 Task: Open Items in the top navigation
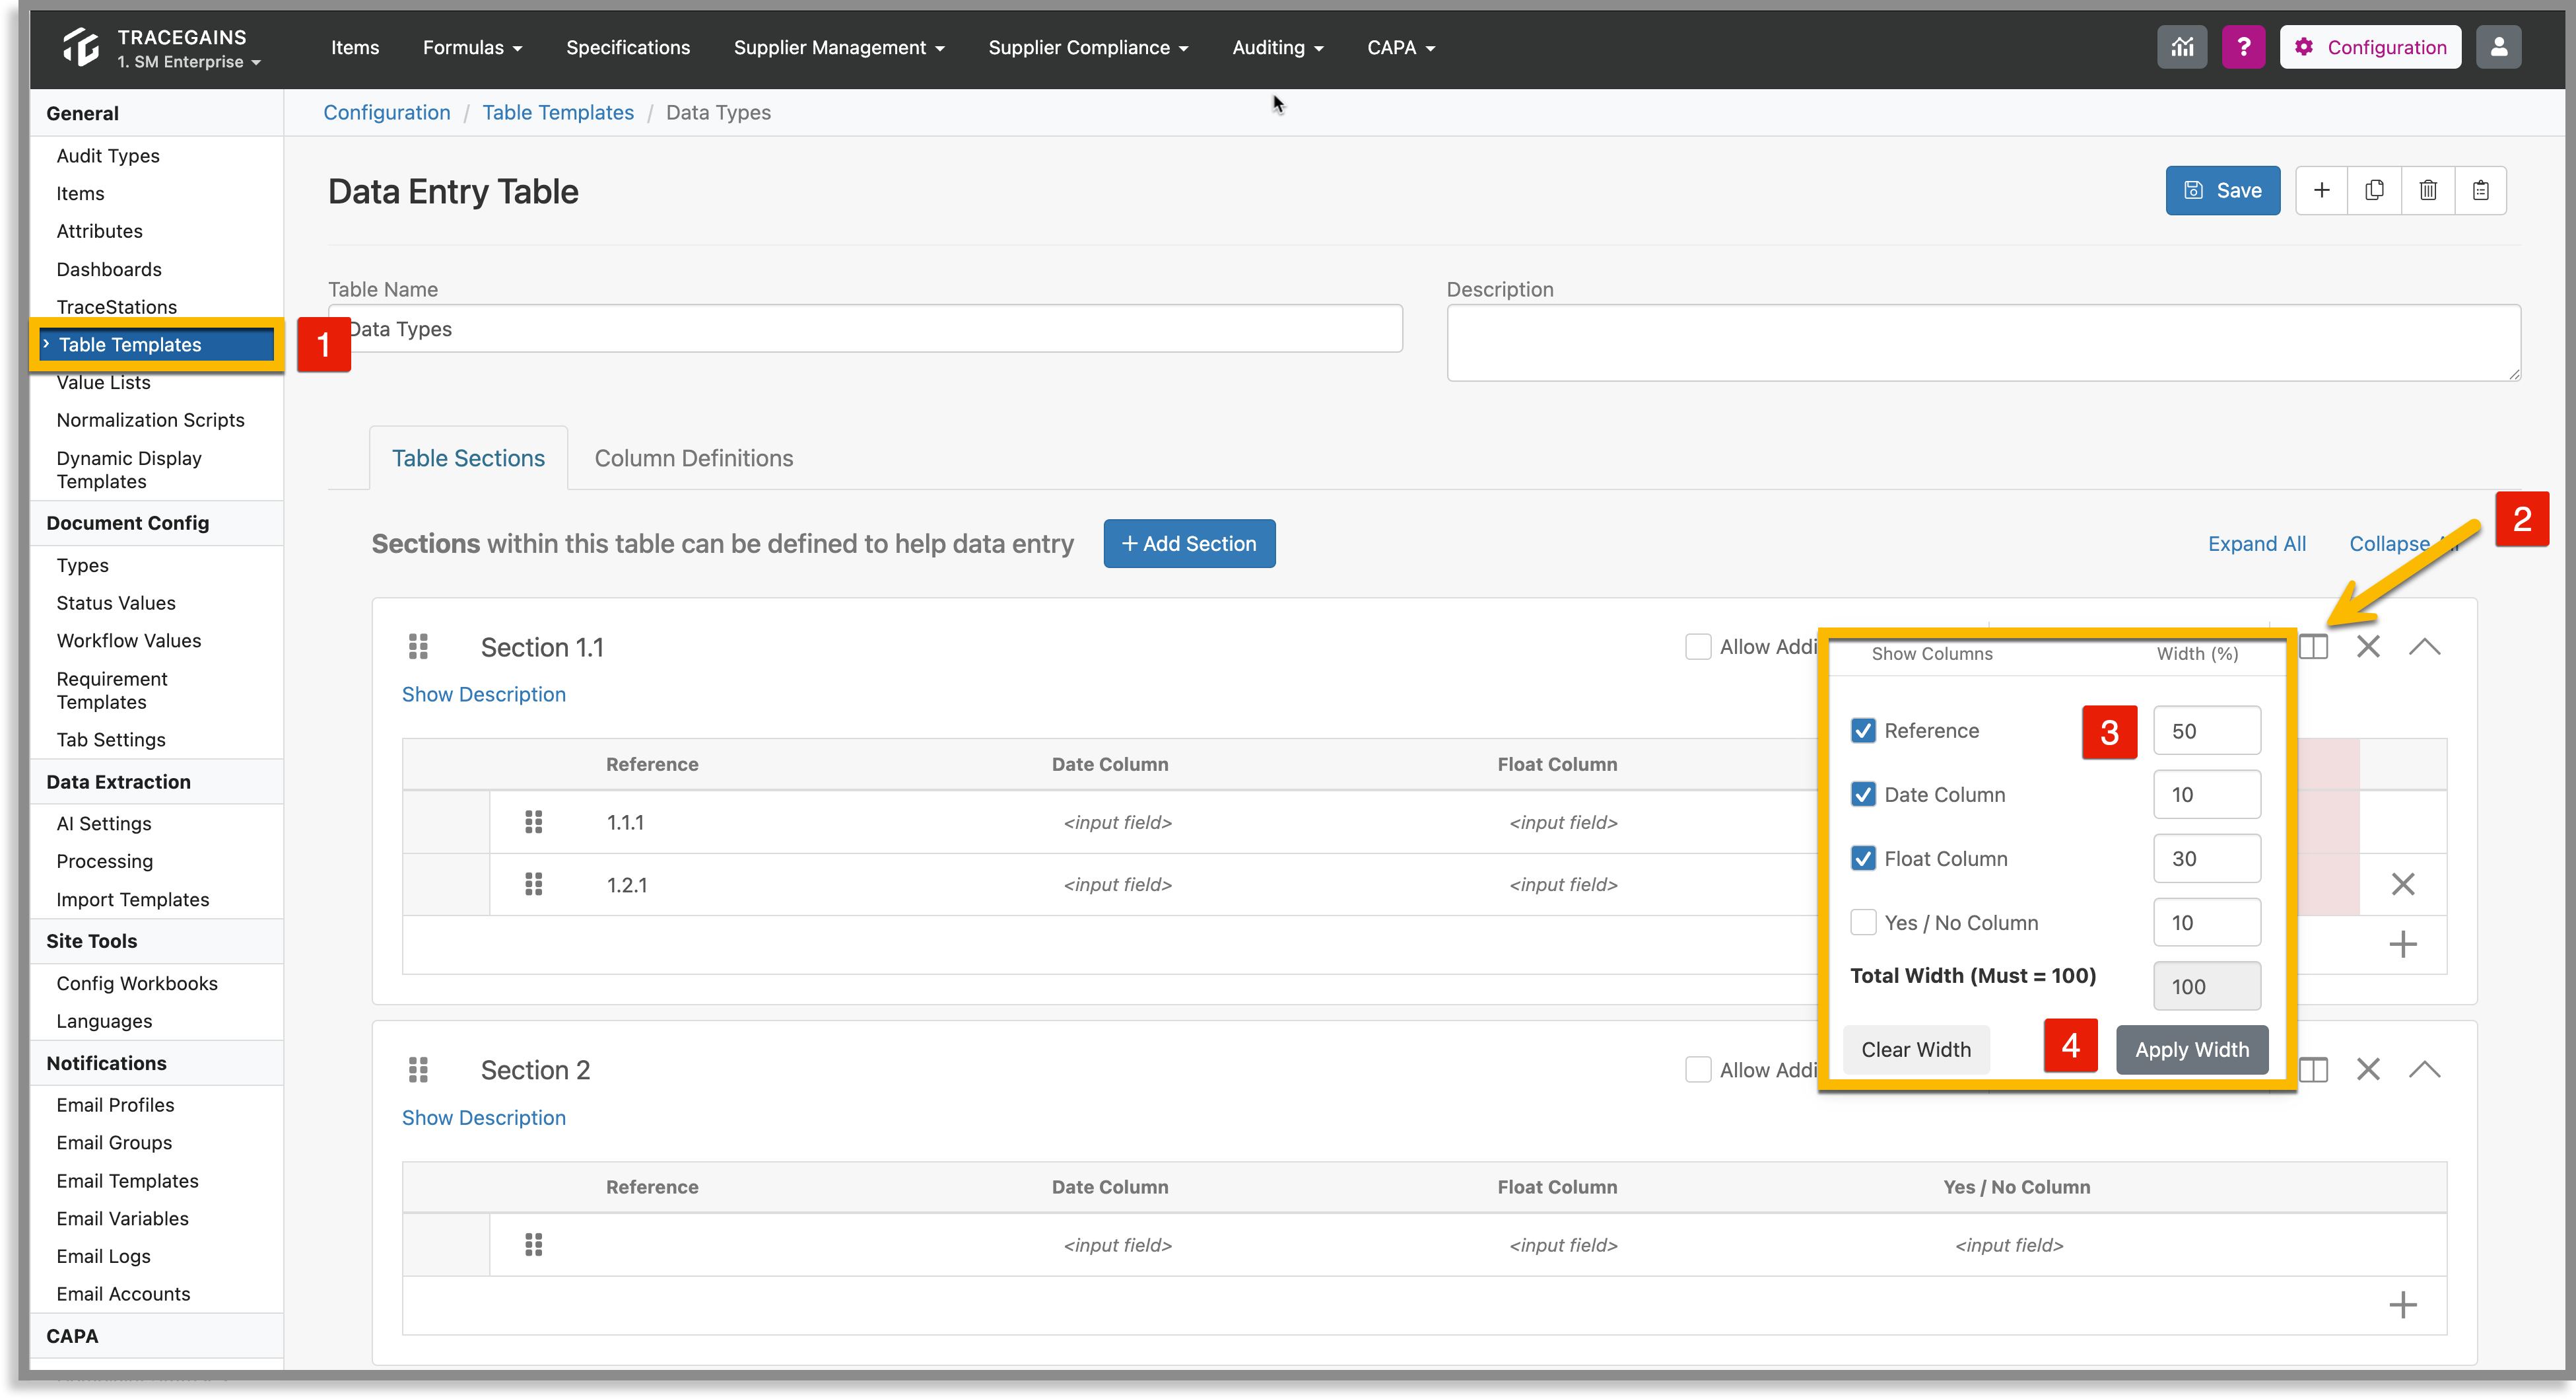click(x=355, y=47)
